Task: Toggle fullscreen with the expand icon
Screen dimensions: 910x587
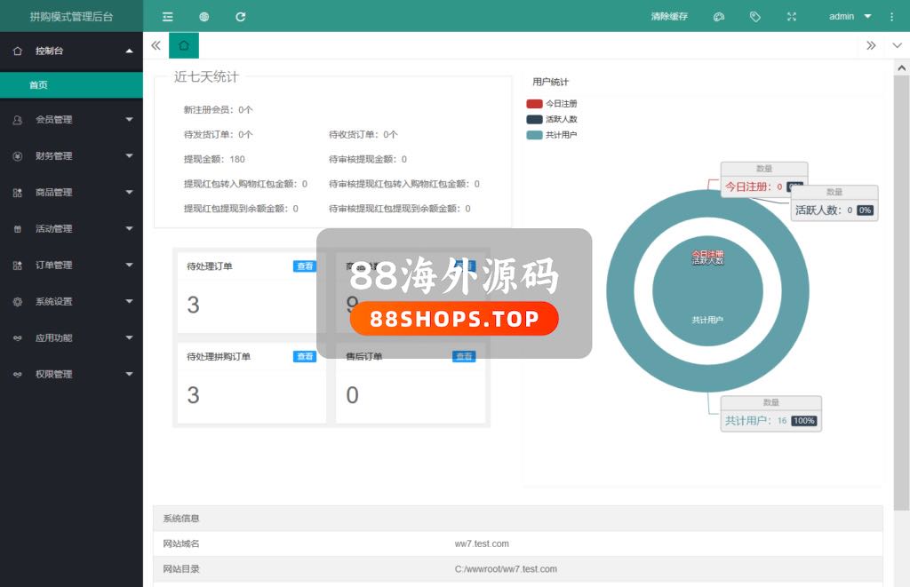Action: pyautogui.click(x=792, y=17)
